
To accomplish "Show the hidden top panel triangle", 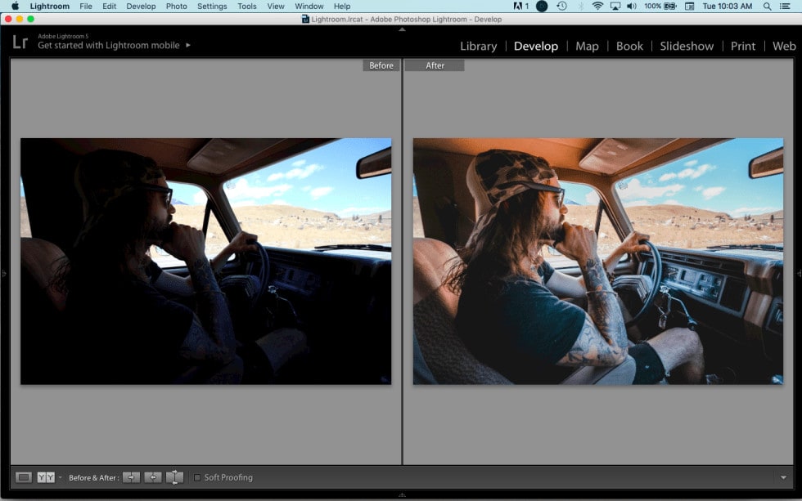I will pyautogui.click(x=402, y=29).
